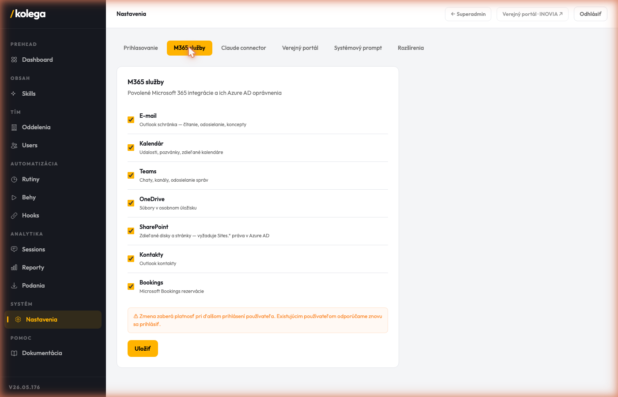Click the Users people icon
The image size is (618, 397).
tap(14, 145)
